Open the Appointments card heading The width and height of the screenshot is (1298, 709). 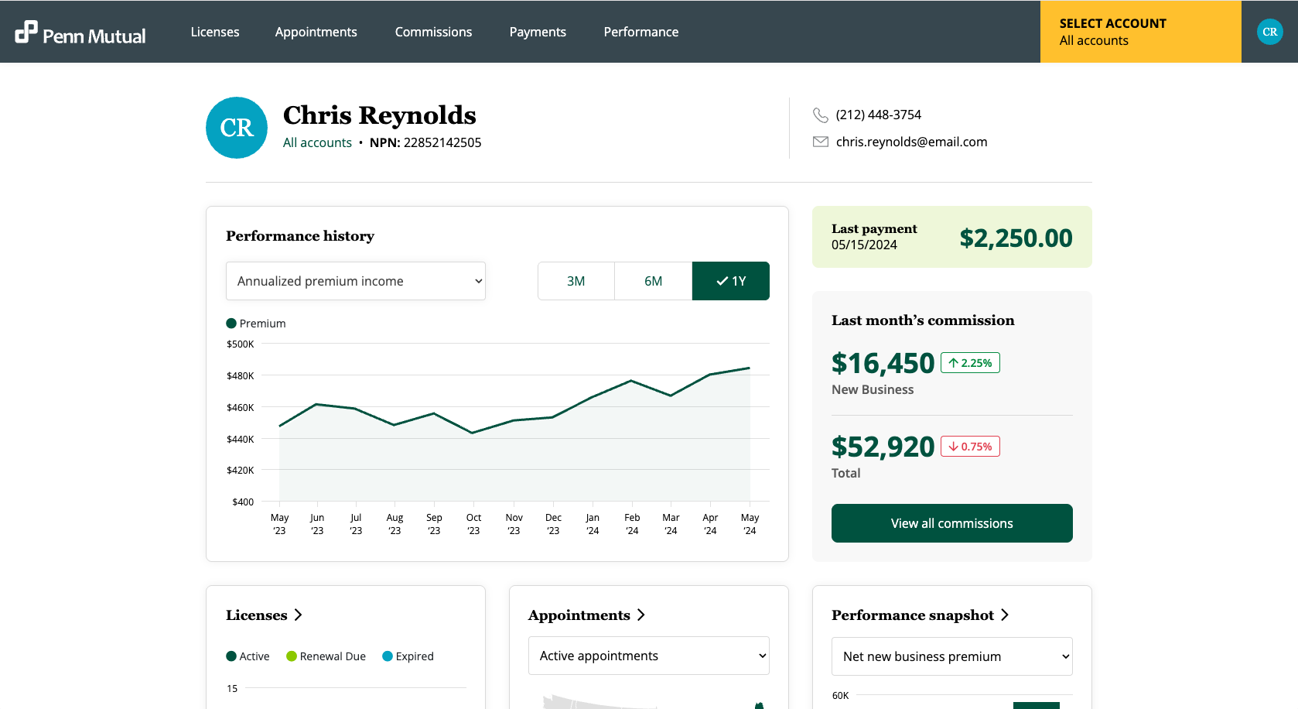click(579, 615)
